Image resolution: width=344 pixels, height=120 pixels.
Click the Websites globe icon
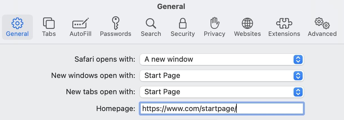point(247,23)
